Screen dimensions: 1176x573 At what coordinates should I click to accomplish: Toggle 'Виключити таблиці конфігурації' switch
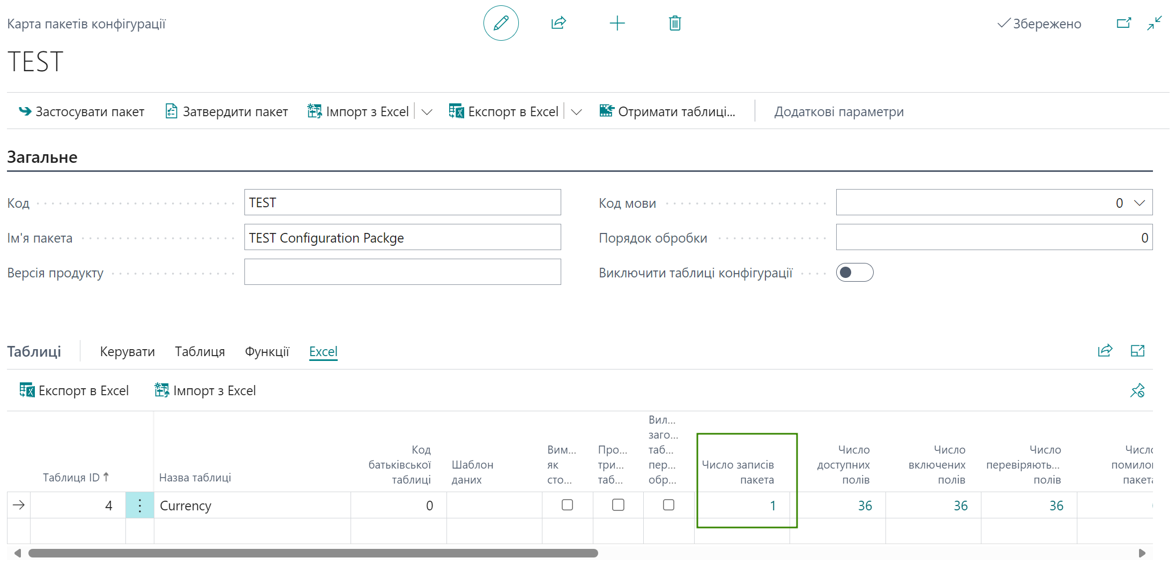point(854,273)
